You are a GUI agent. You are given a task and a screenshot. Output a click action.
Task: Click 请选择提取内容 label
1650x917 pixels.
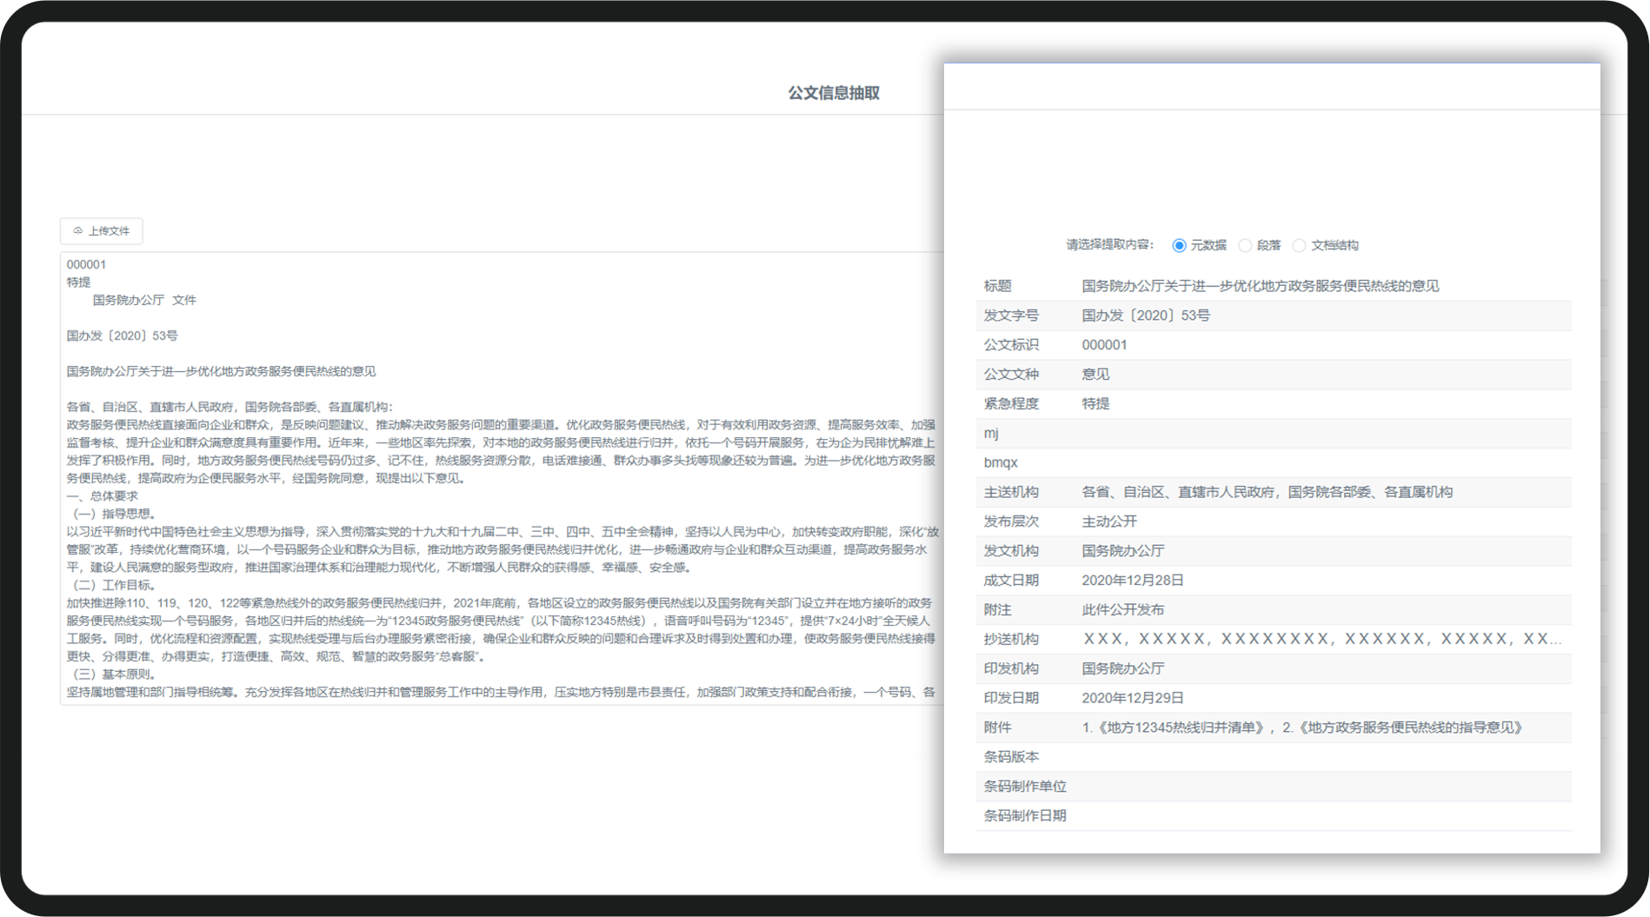[x=1110, y=245]
